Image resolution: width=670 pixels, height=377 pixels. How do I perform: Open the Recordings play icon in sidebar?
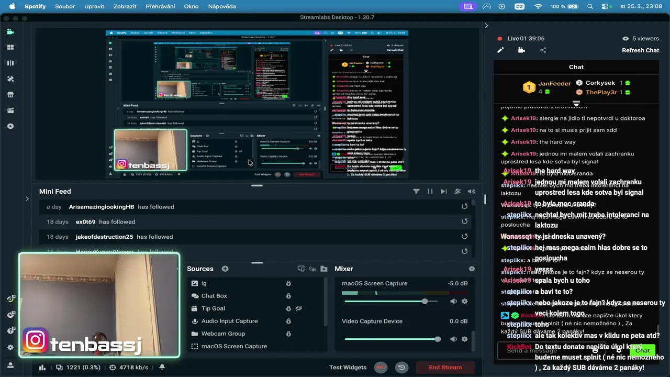pyautogui.click(x=10, y=126)
